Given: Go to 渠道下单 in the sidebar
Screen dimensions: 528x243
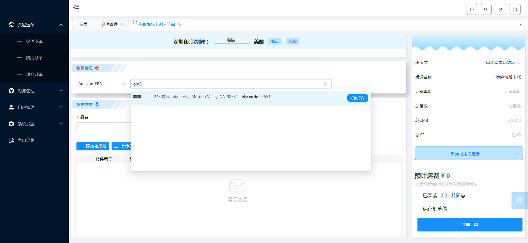Looking at the screenshot, I should tap(34, 41).
